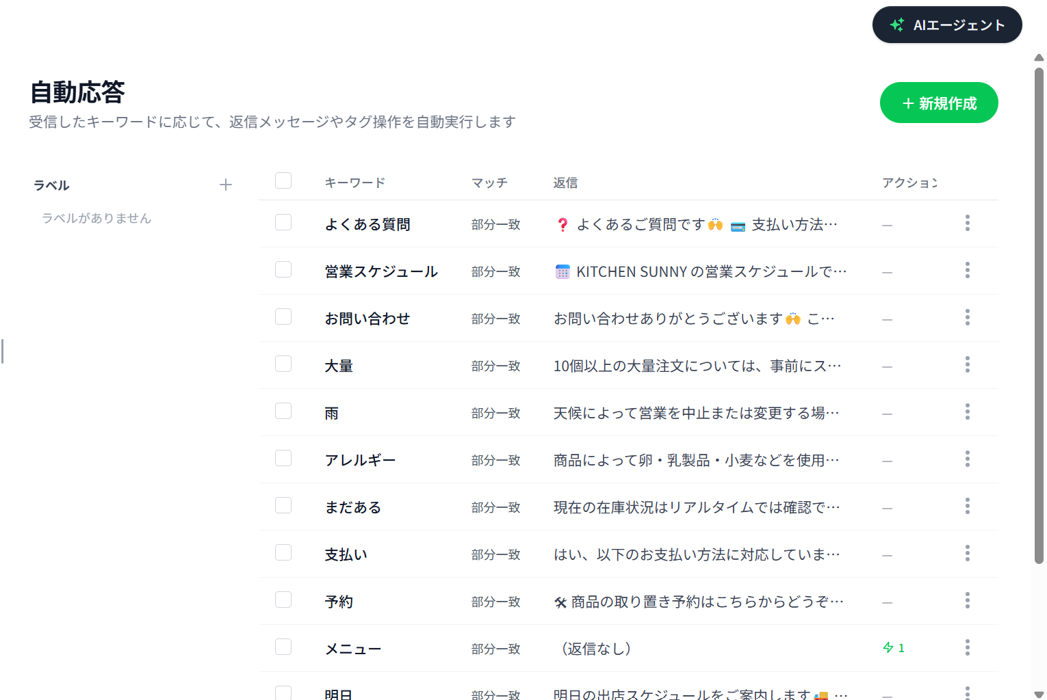The image size is (1047, 700).
Task: Check the 予約 row checkbox
Action: tap(283, 600)
